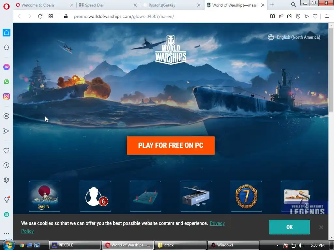The height and width of the screenshot is (250, 334).
Task: Open the Speed Dial grid icon in toolbar
Action: [51, 16]
